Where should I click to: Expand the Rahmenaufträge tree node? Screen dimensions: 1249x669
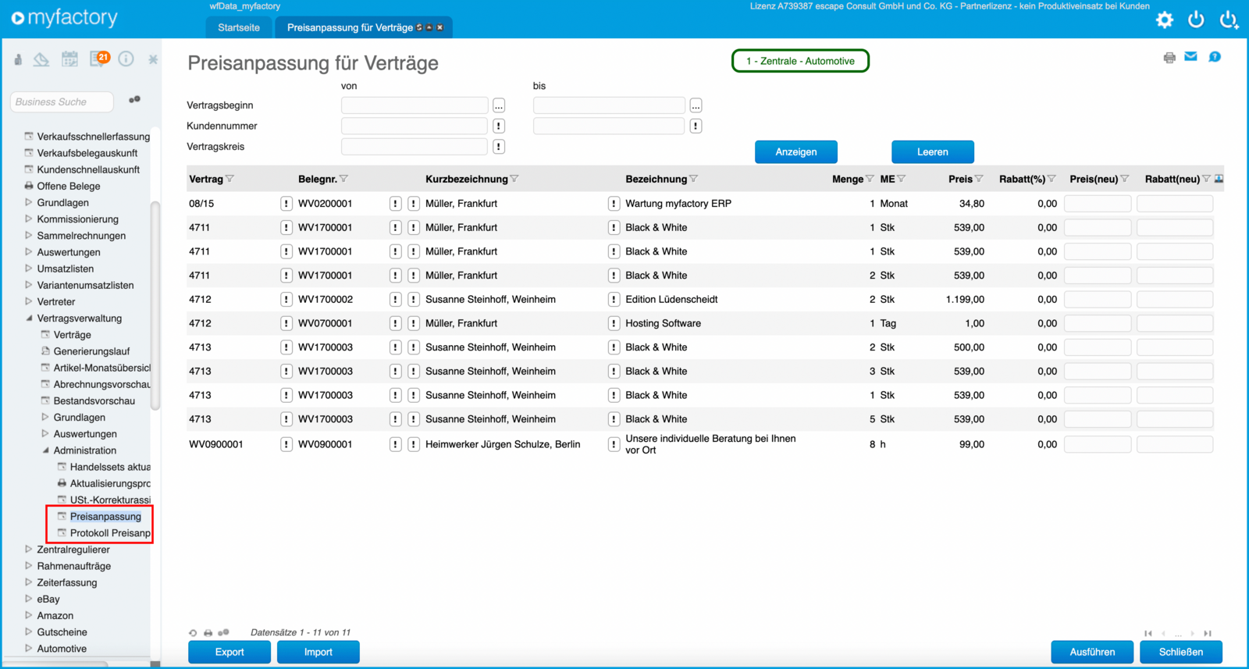29,566
